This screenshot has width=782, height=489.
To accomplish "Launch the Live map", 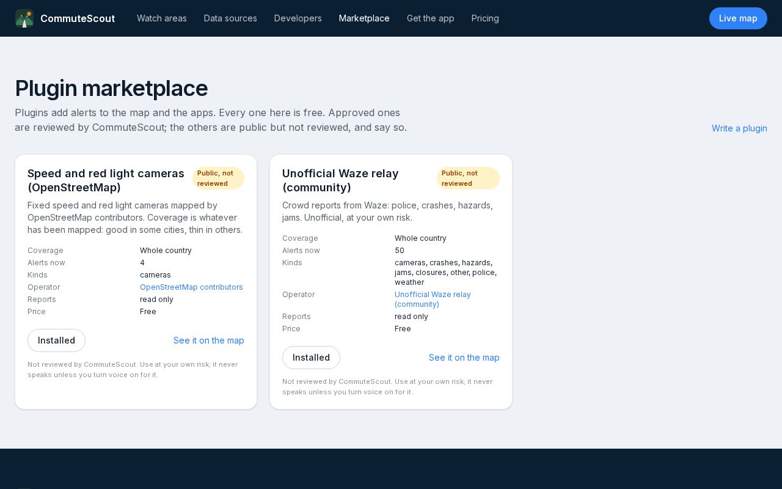I will 738,18.
